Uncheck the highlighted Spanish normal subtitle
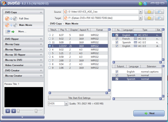Viewport: 168px width, 122px height. coord(117,79)
